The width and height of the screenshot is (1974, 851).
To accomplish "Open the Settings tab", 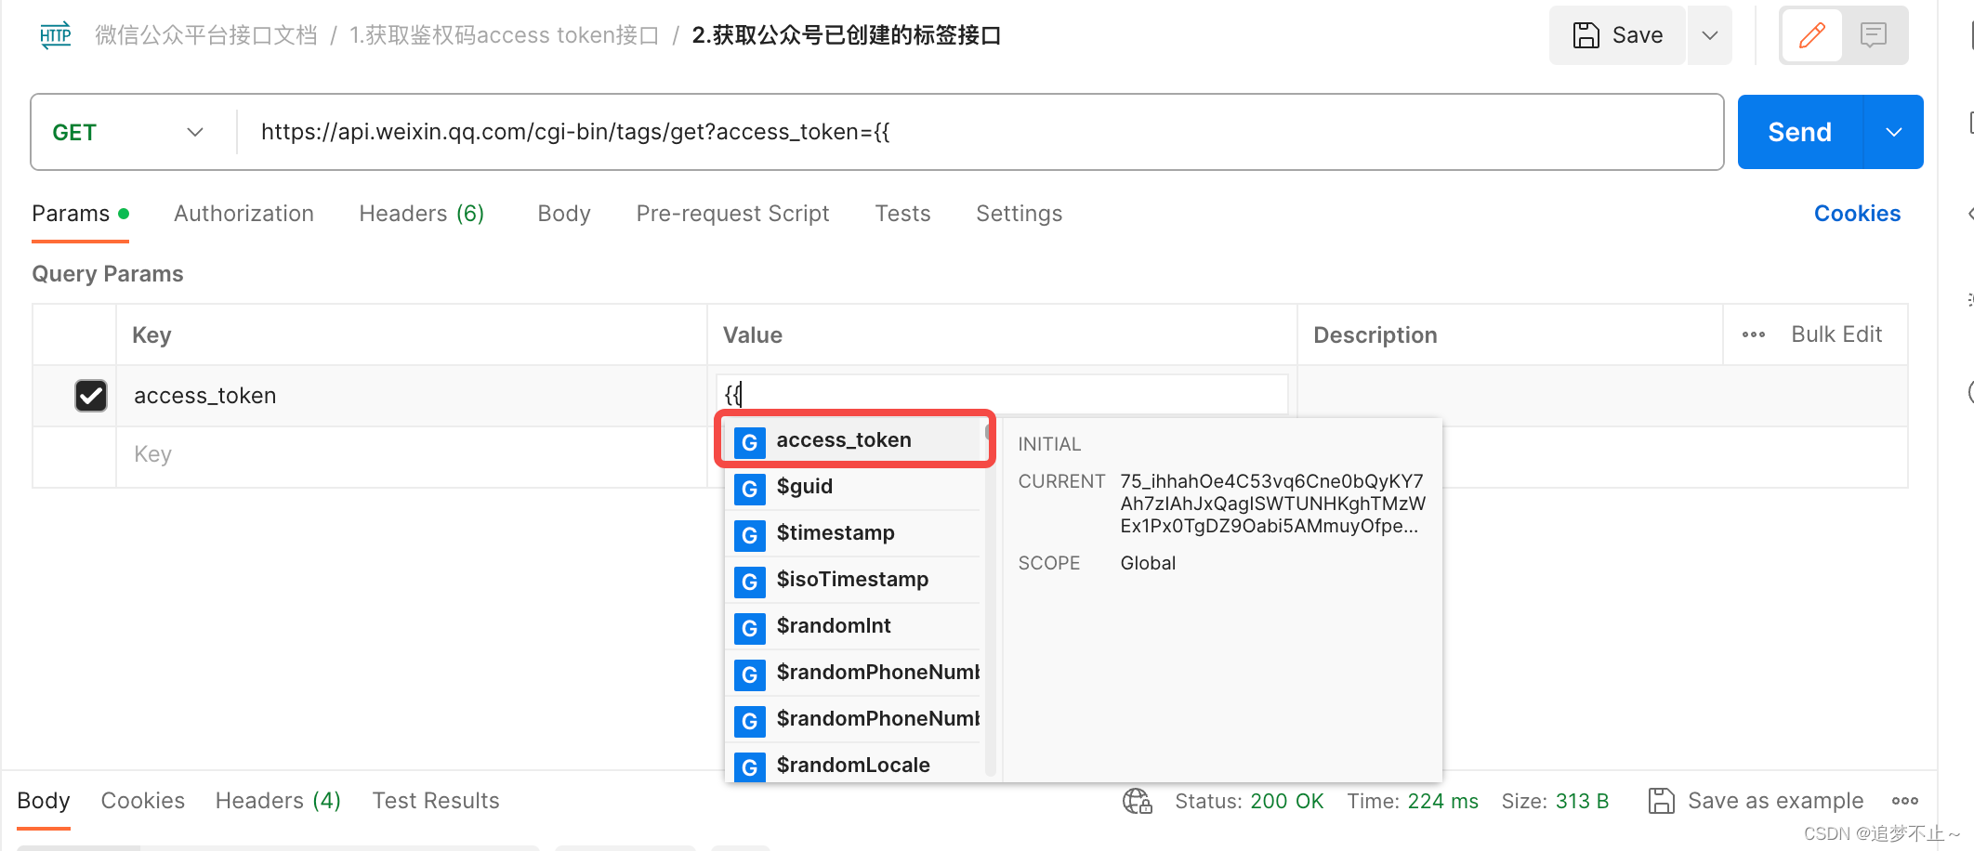I will click(x=1019, y=214).
